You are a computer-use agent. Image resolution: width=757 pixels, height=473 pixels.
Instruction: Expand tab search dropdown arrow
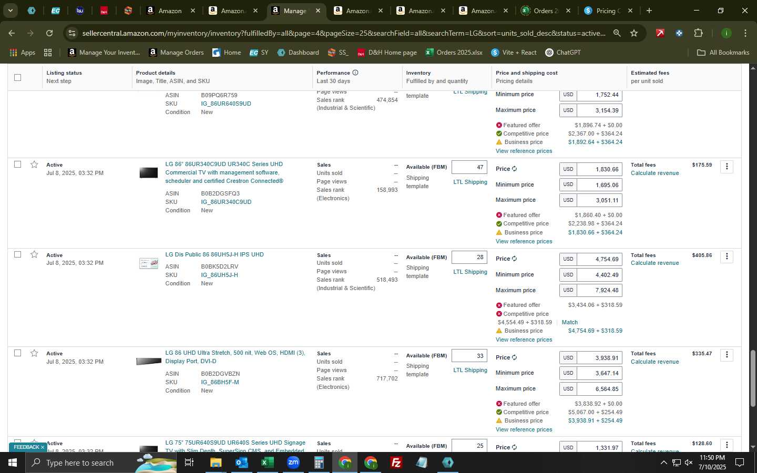coord(10,11)
